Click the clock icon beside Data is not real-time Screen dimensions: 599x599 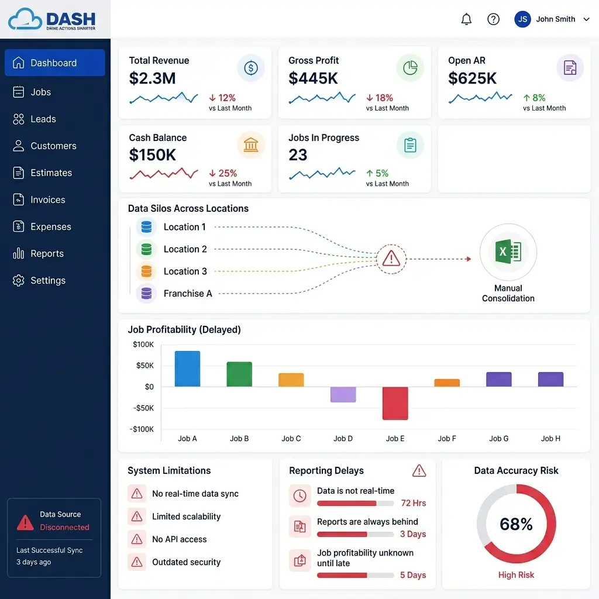point(300,496)
